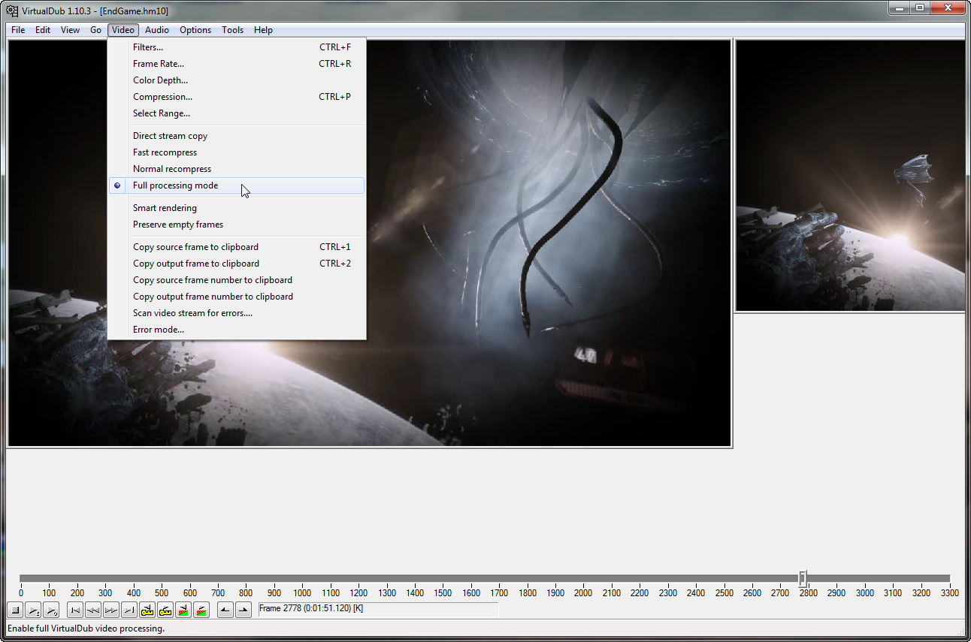Image resolution: width=971 pixels, height=642 pixels.
Task: Toggle Smart rendering option
Action: (165, 208)
